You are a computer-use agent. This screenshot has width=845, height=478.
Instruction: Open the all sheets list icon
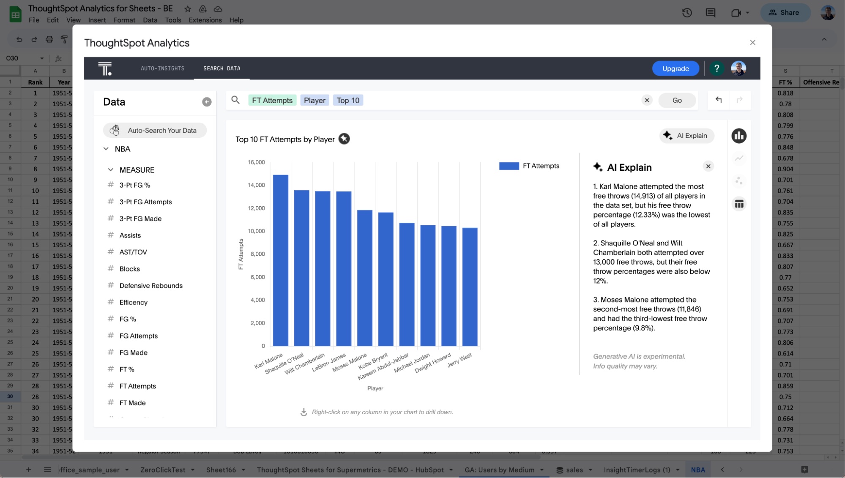pyautogui.click(x=47, y=470)
